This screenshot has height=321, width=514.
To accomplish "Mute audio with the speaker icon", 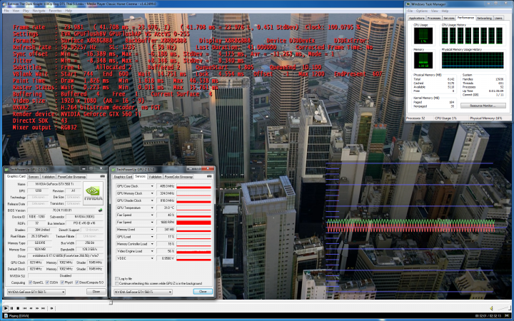I will pyautogui.click(x=491, y=308).
